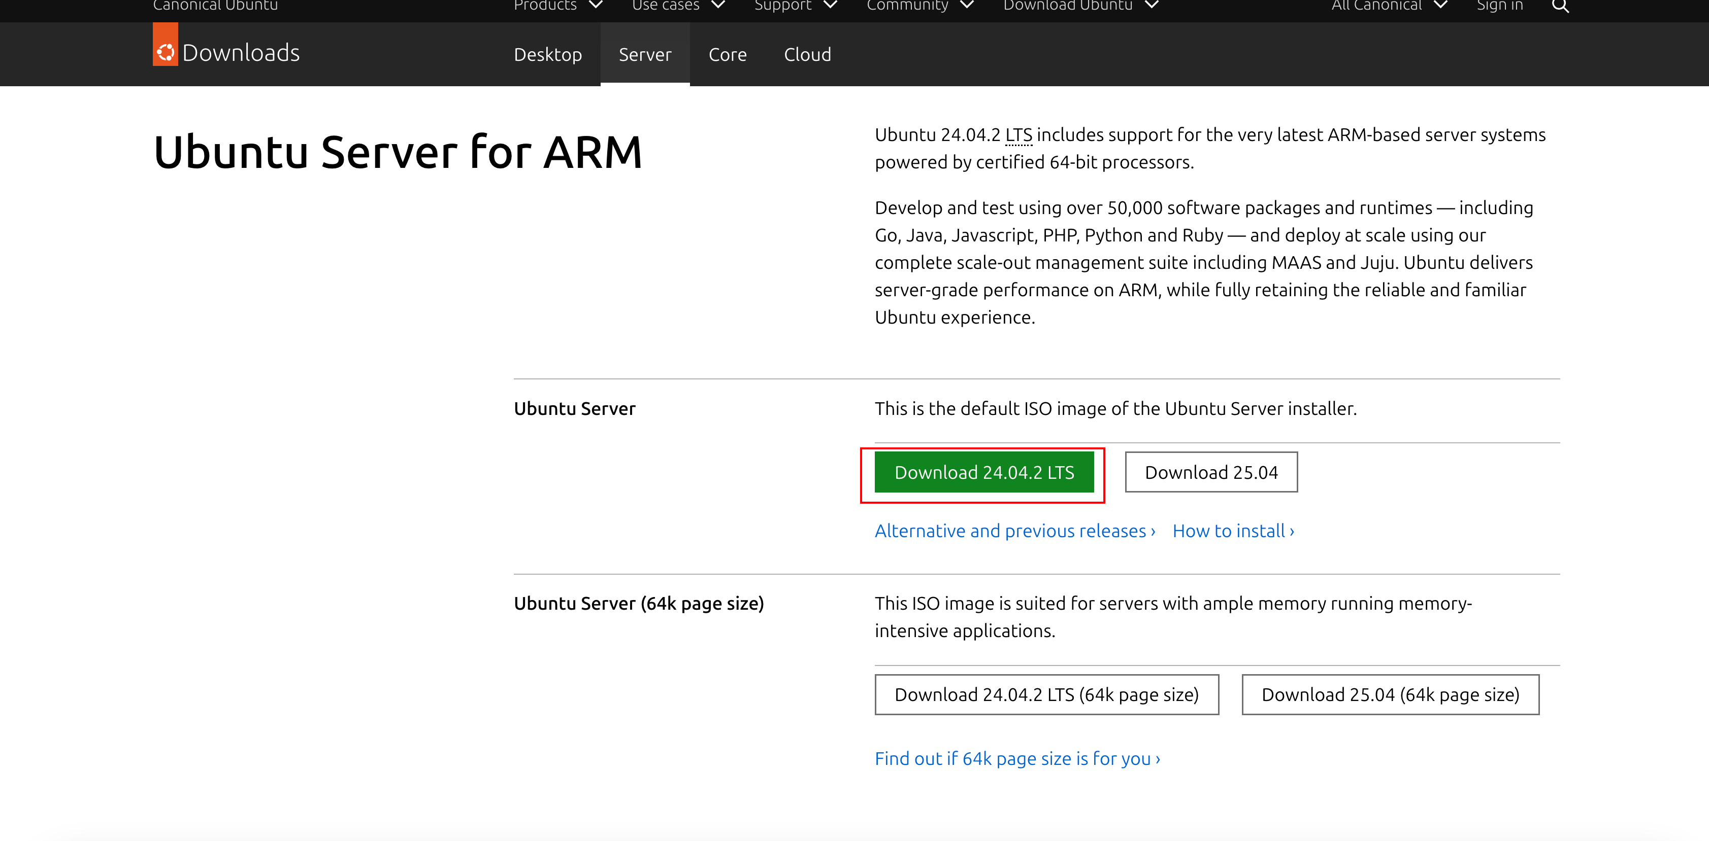
Task: Expand the Community menu chevron
Action: (x=967, y=5)
